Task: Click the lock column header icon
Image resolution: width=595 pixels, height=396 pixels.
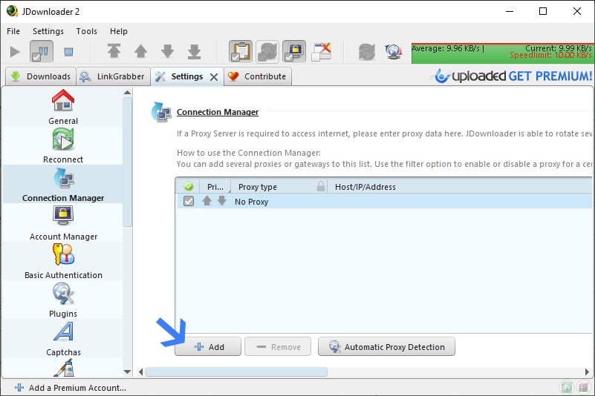Action: (x=321, y=186)
